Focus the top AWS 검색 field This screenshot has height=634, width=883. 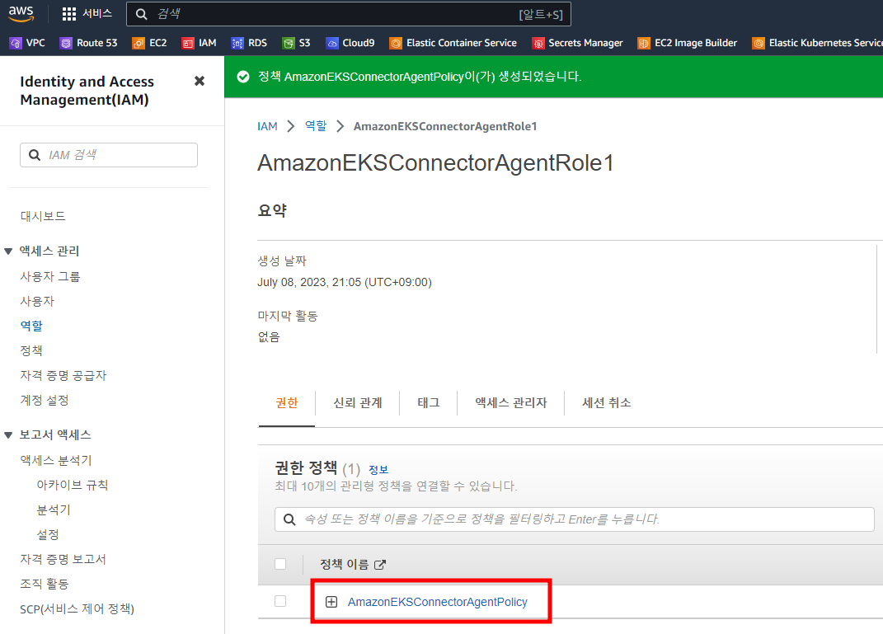click(x=349, y=14)
